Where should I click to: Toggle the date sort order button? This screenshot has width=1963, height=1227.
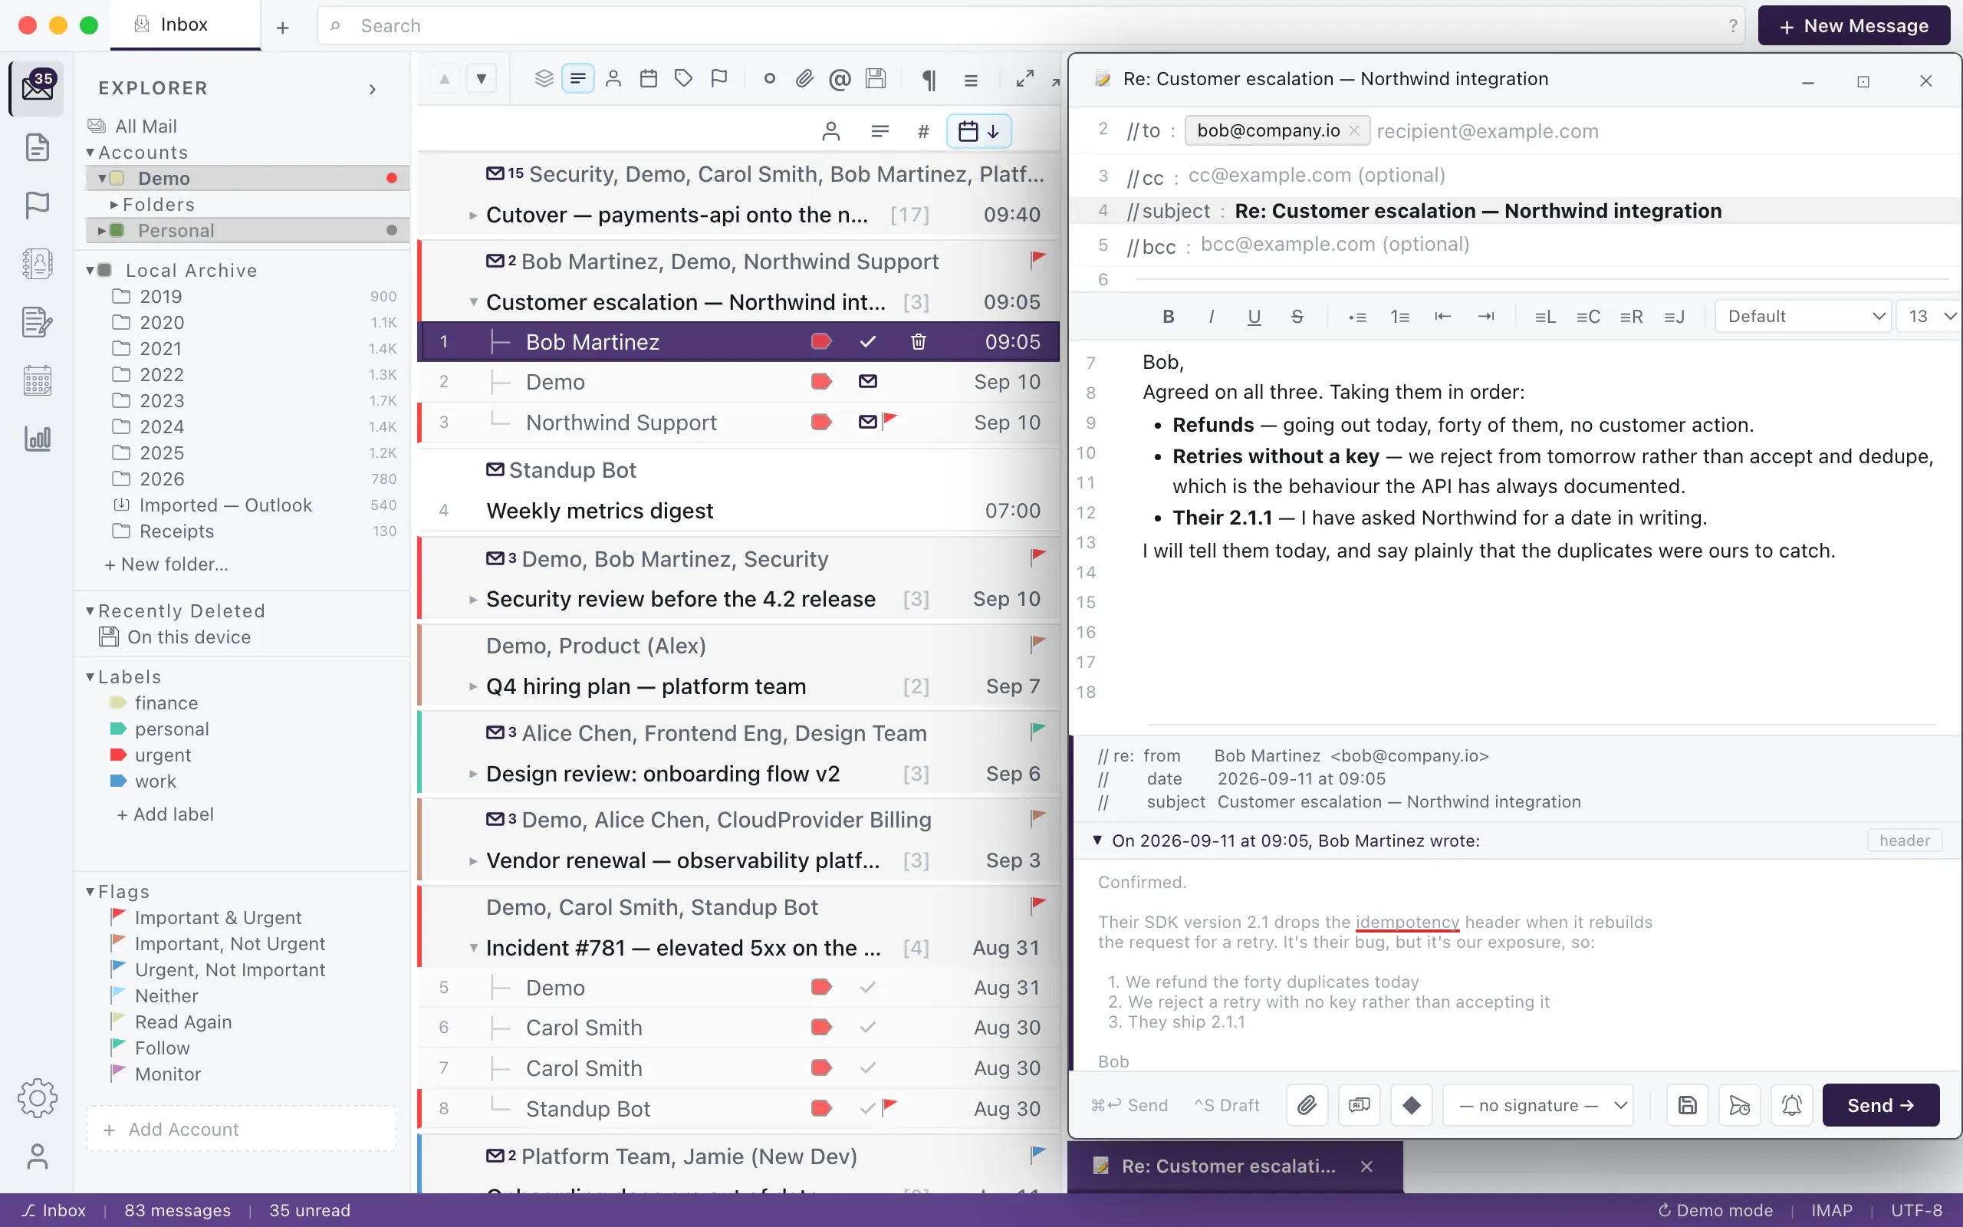[x=979, y=130]
